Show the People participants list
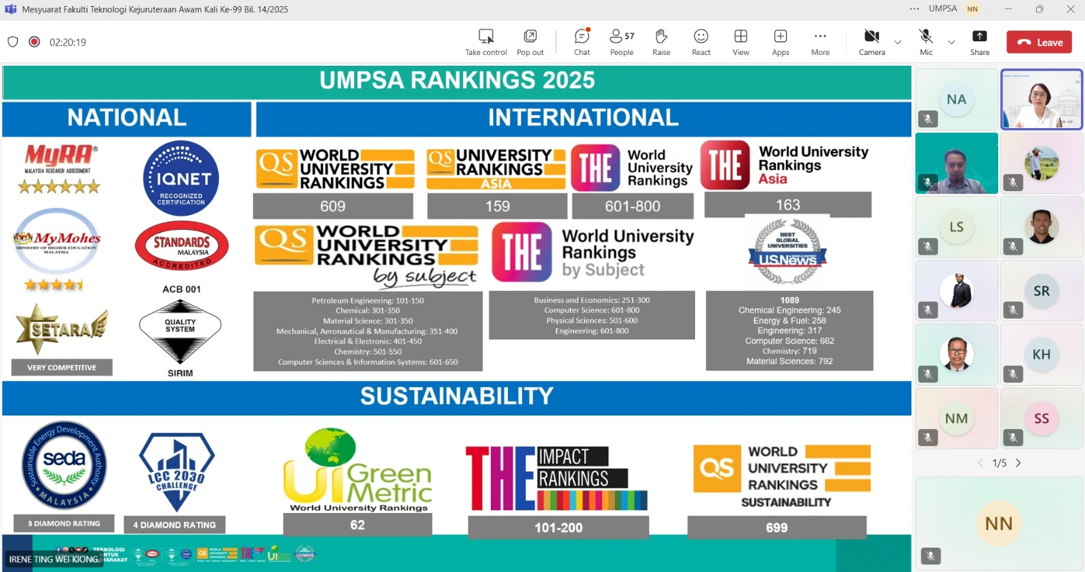The height and width of the screenshot is (572, 1085). (622, 42)
